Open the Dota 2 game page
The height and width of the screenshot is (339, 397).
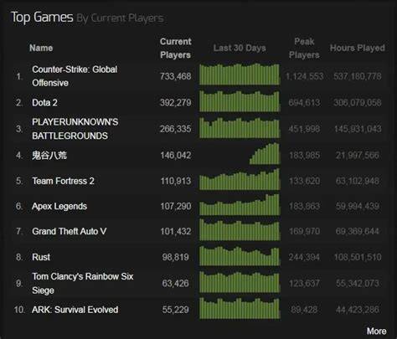point(44,103)
